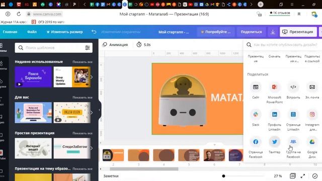This screenshot has height=181, width=322.
Task: Show all Недавно использованные templates
Action: (x=83, y=62)
